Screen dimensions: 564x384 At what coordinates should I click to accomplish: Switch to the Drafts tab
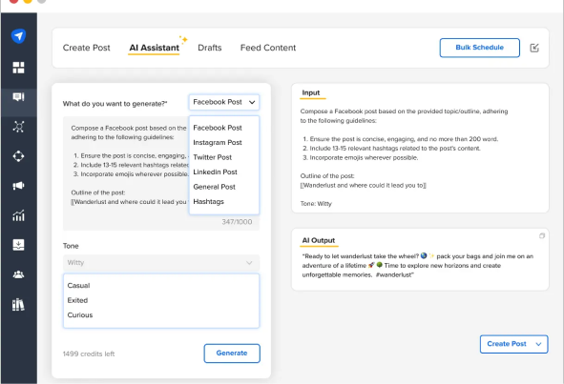[x=210, y=48]
